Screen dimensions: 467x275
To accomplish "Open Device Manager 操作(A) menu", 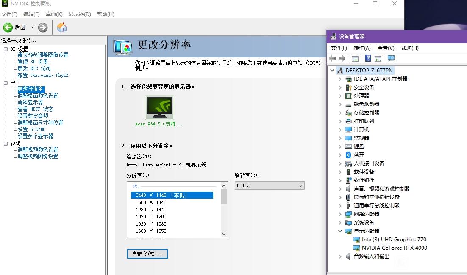I will tap(362, 48).
